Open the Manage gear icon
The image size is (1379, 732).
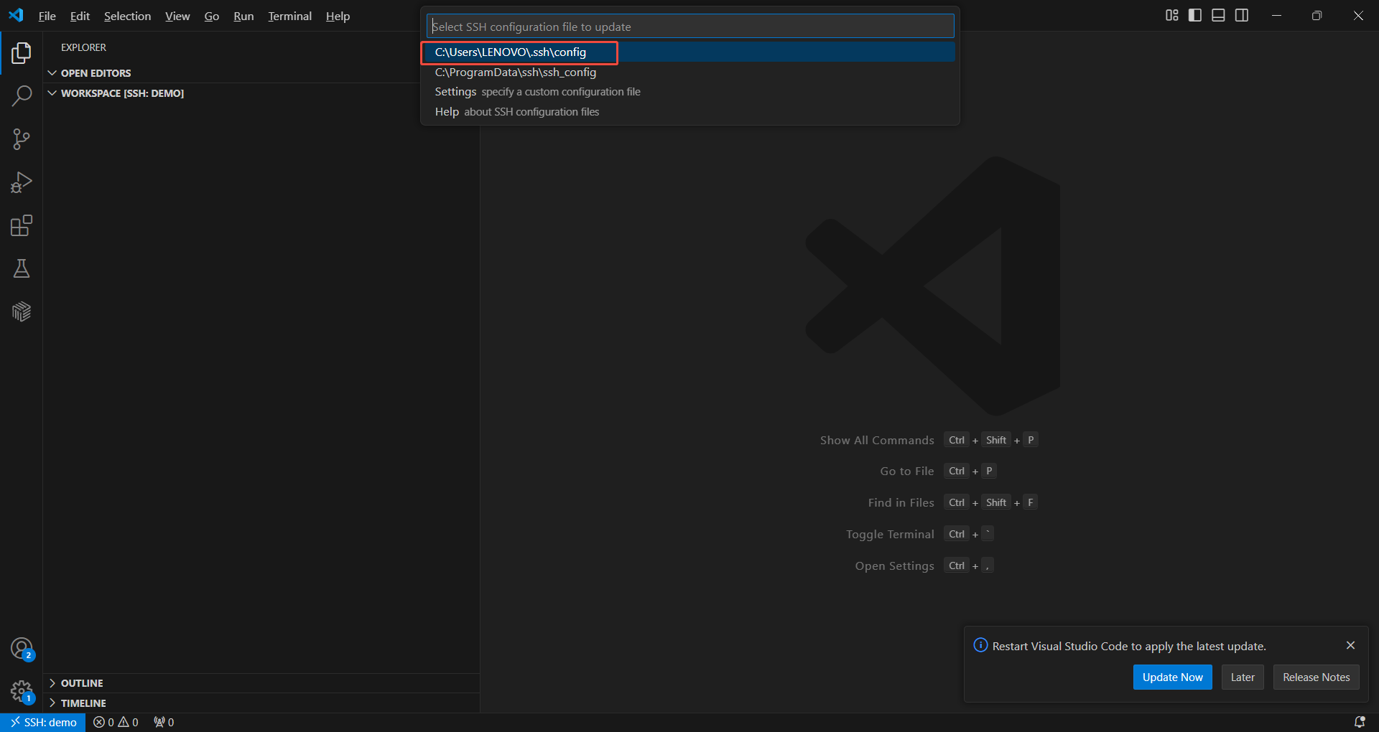click(22, 692)
